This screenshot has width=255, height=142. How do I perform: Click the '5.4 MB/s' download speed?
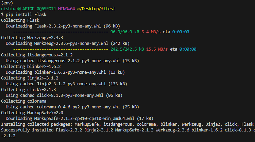151,32
